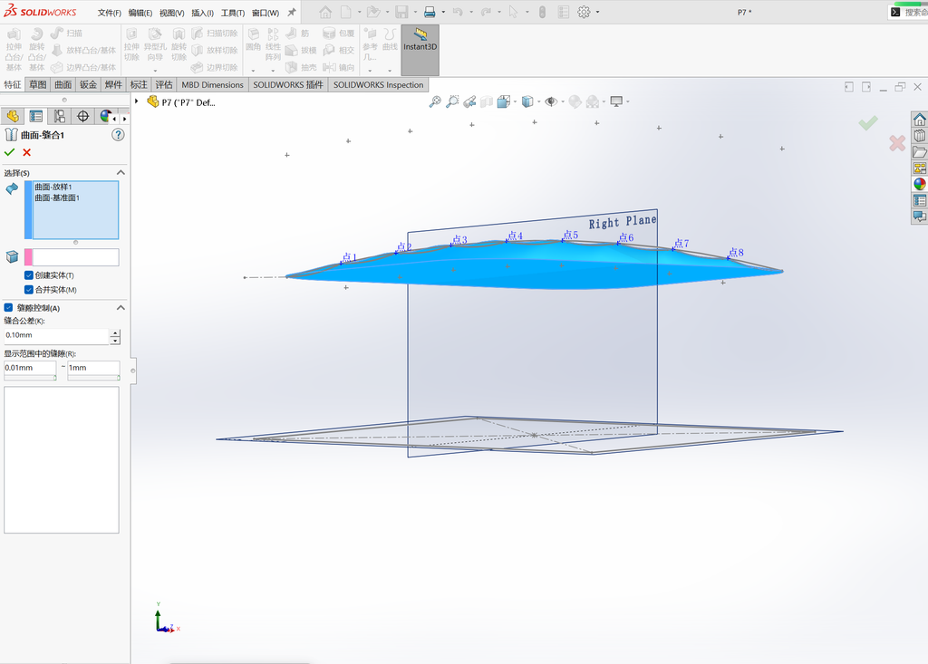928x664 pixels.
Task: Open the 编辑(E) menu
Action: 140,13
